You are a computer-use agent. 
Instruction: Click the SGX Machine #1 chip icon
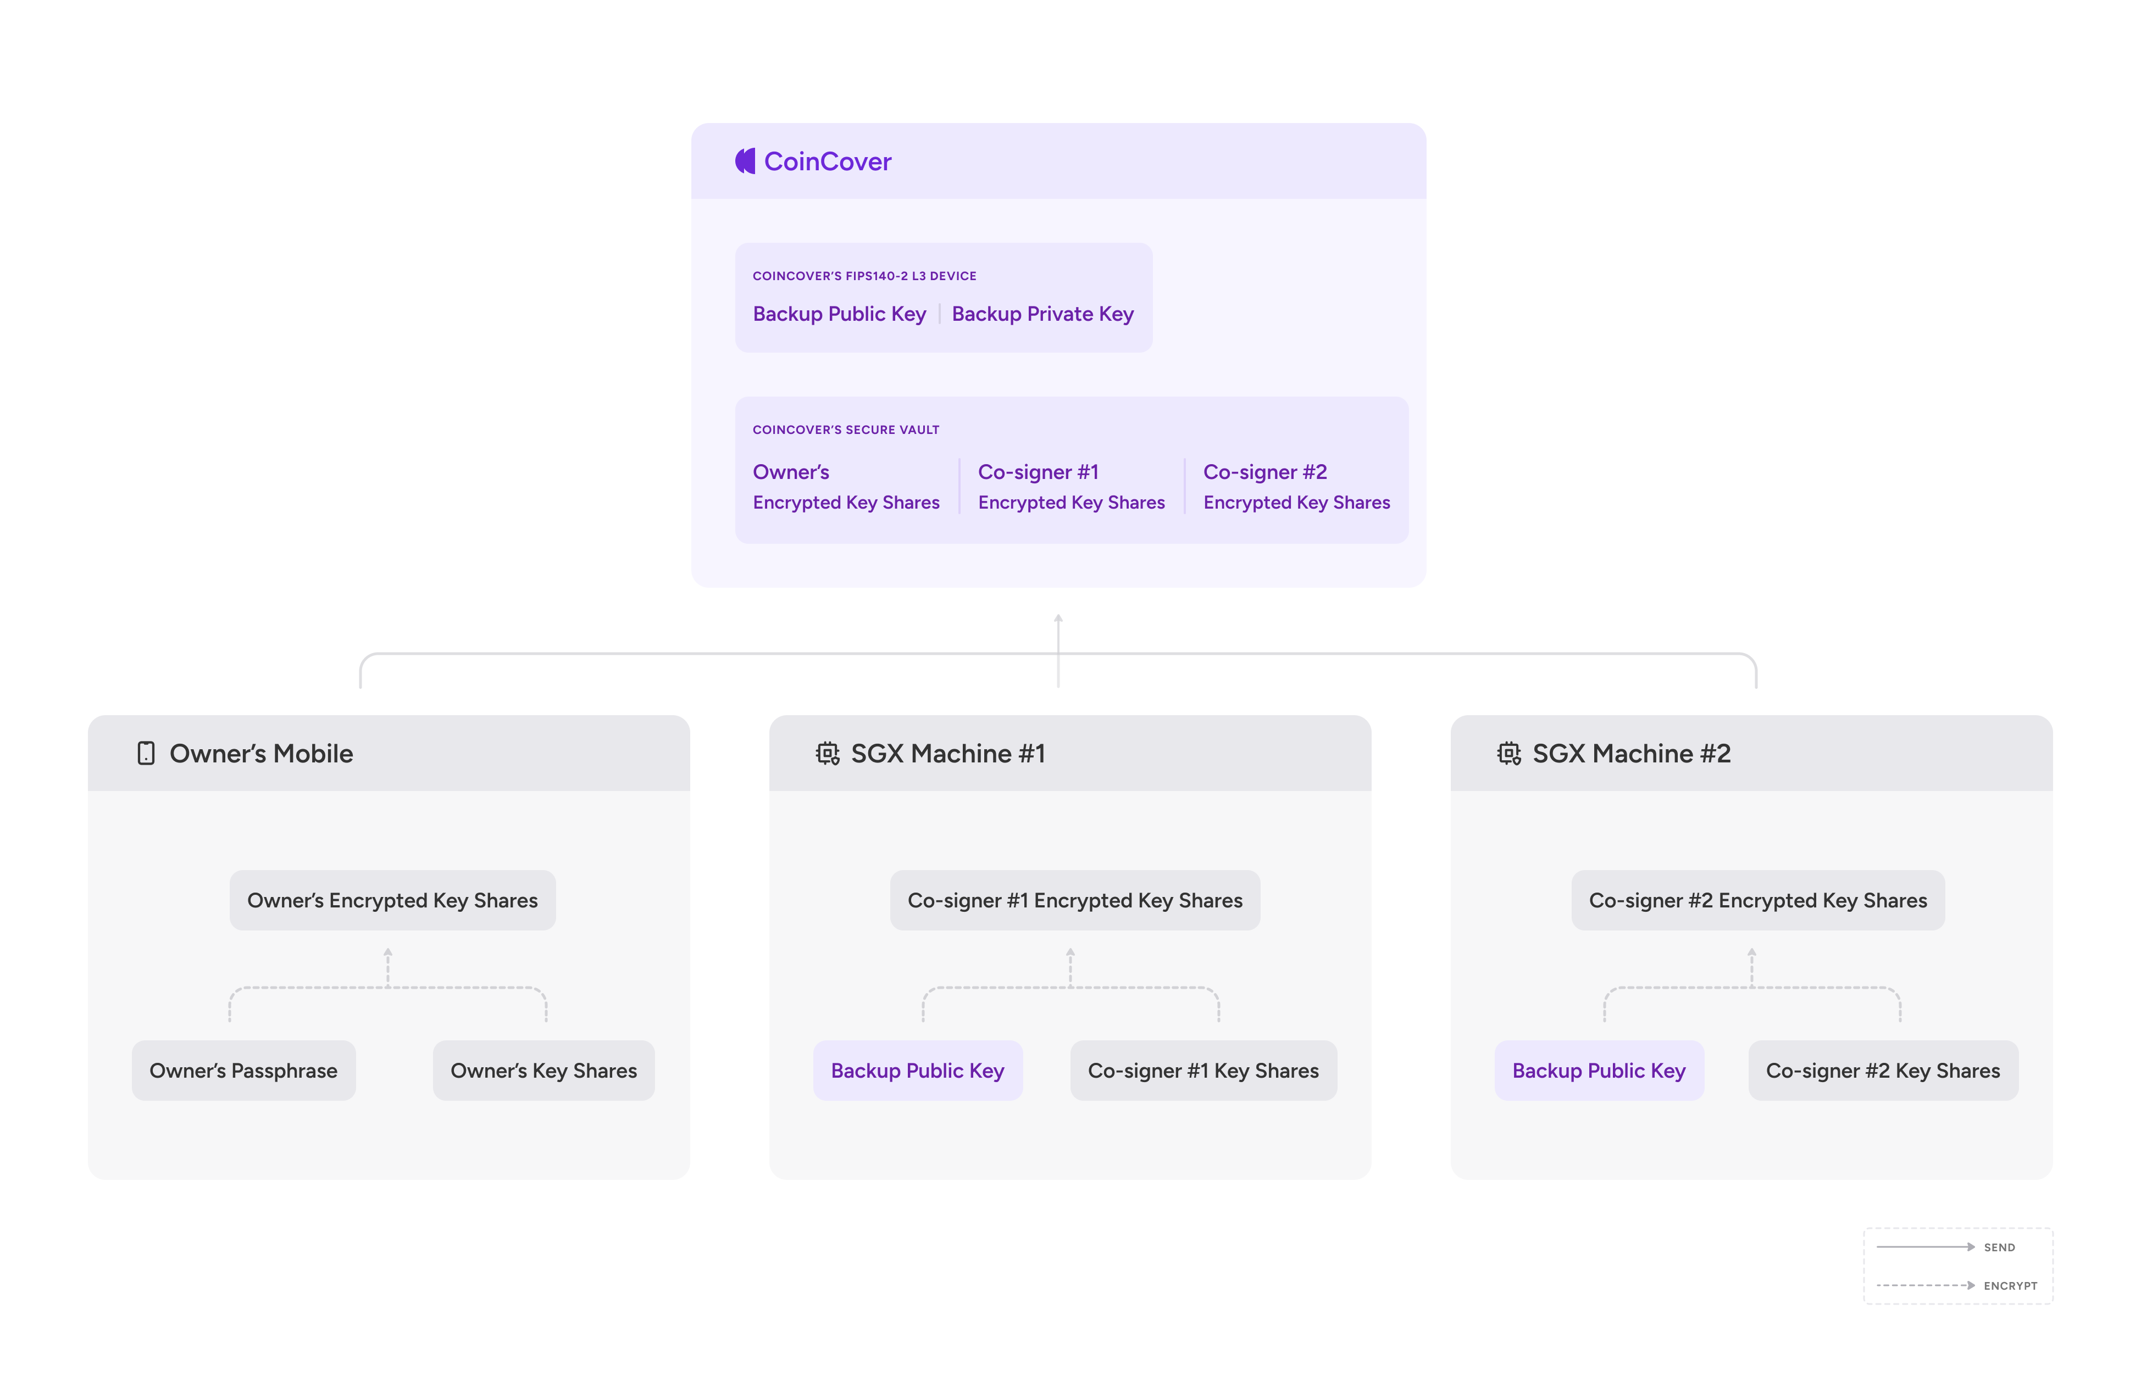827,753
